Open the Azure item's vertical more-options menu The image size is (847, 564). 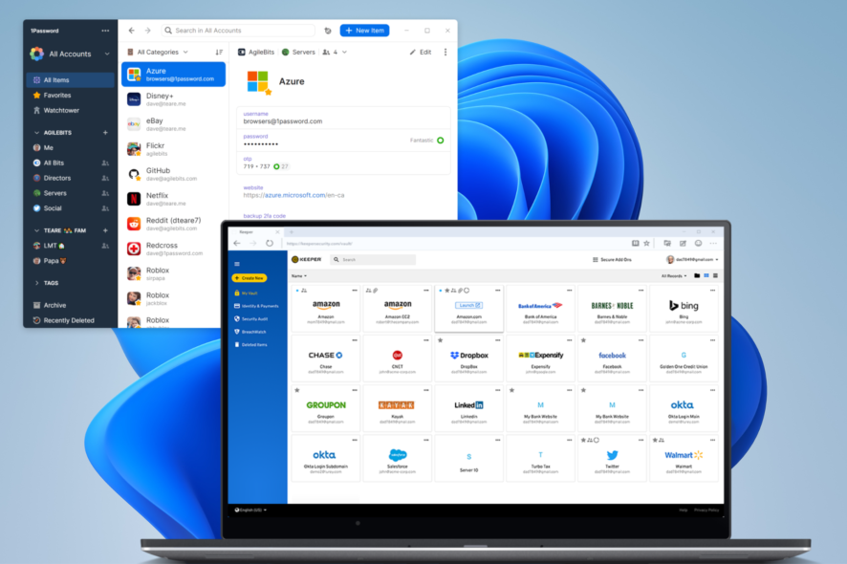coord(445,53)
